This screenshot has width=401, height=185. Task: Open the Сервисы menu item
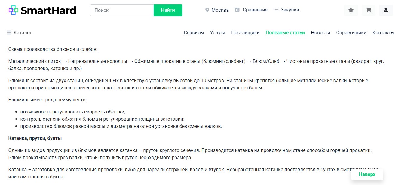click(194, 32)
